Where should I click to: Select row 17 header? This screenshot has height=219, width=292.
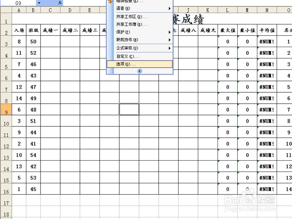pyautogui.click(x=6, y=200)
